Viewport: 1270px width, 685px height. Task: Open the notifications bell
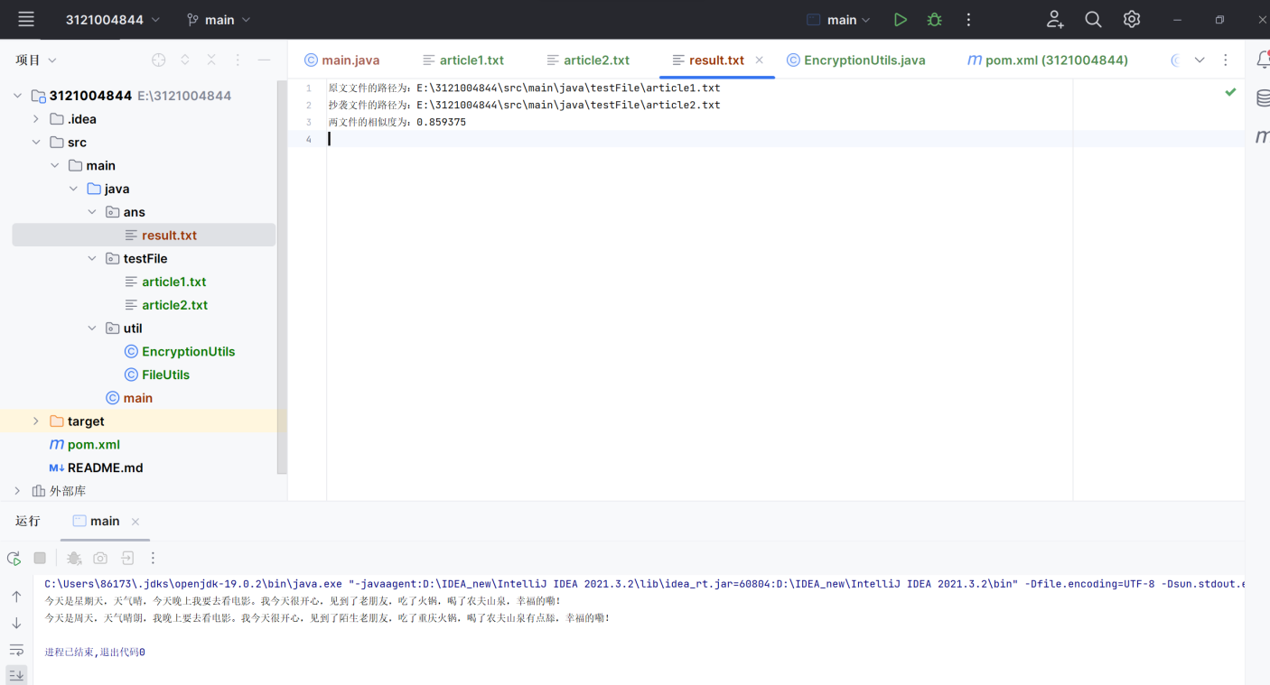(1262, 60)
